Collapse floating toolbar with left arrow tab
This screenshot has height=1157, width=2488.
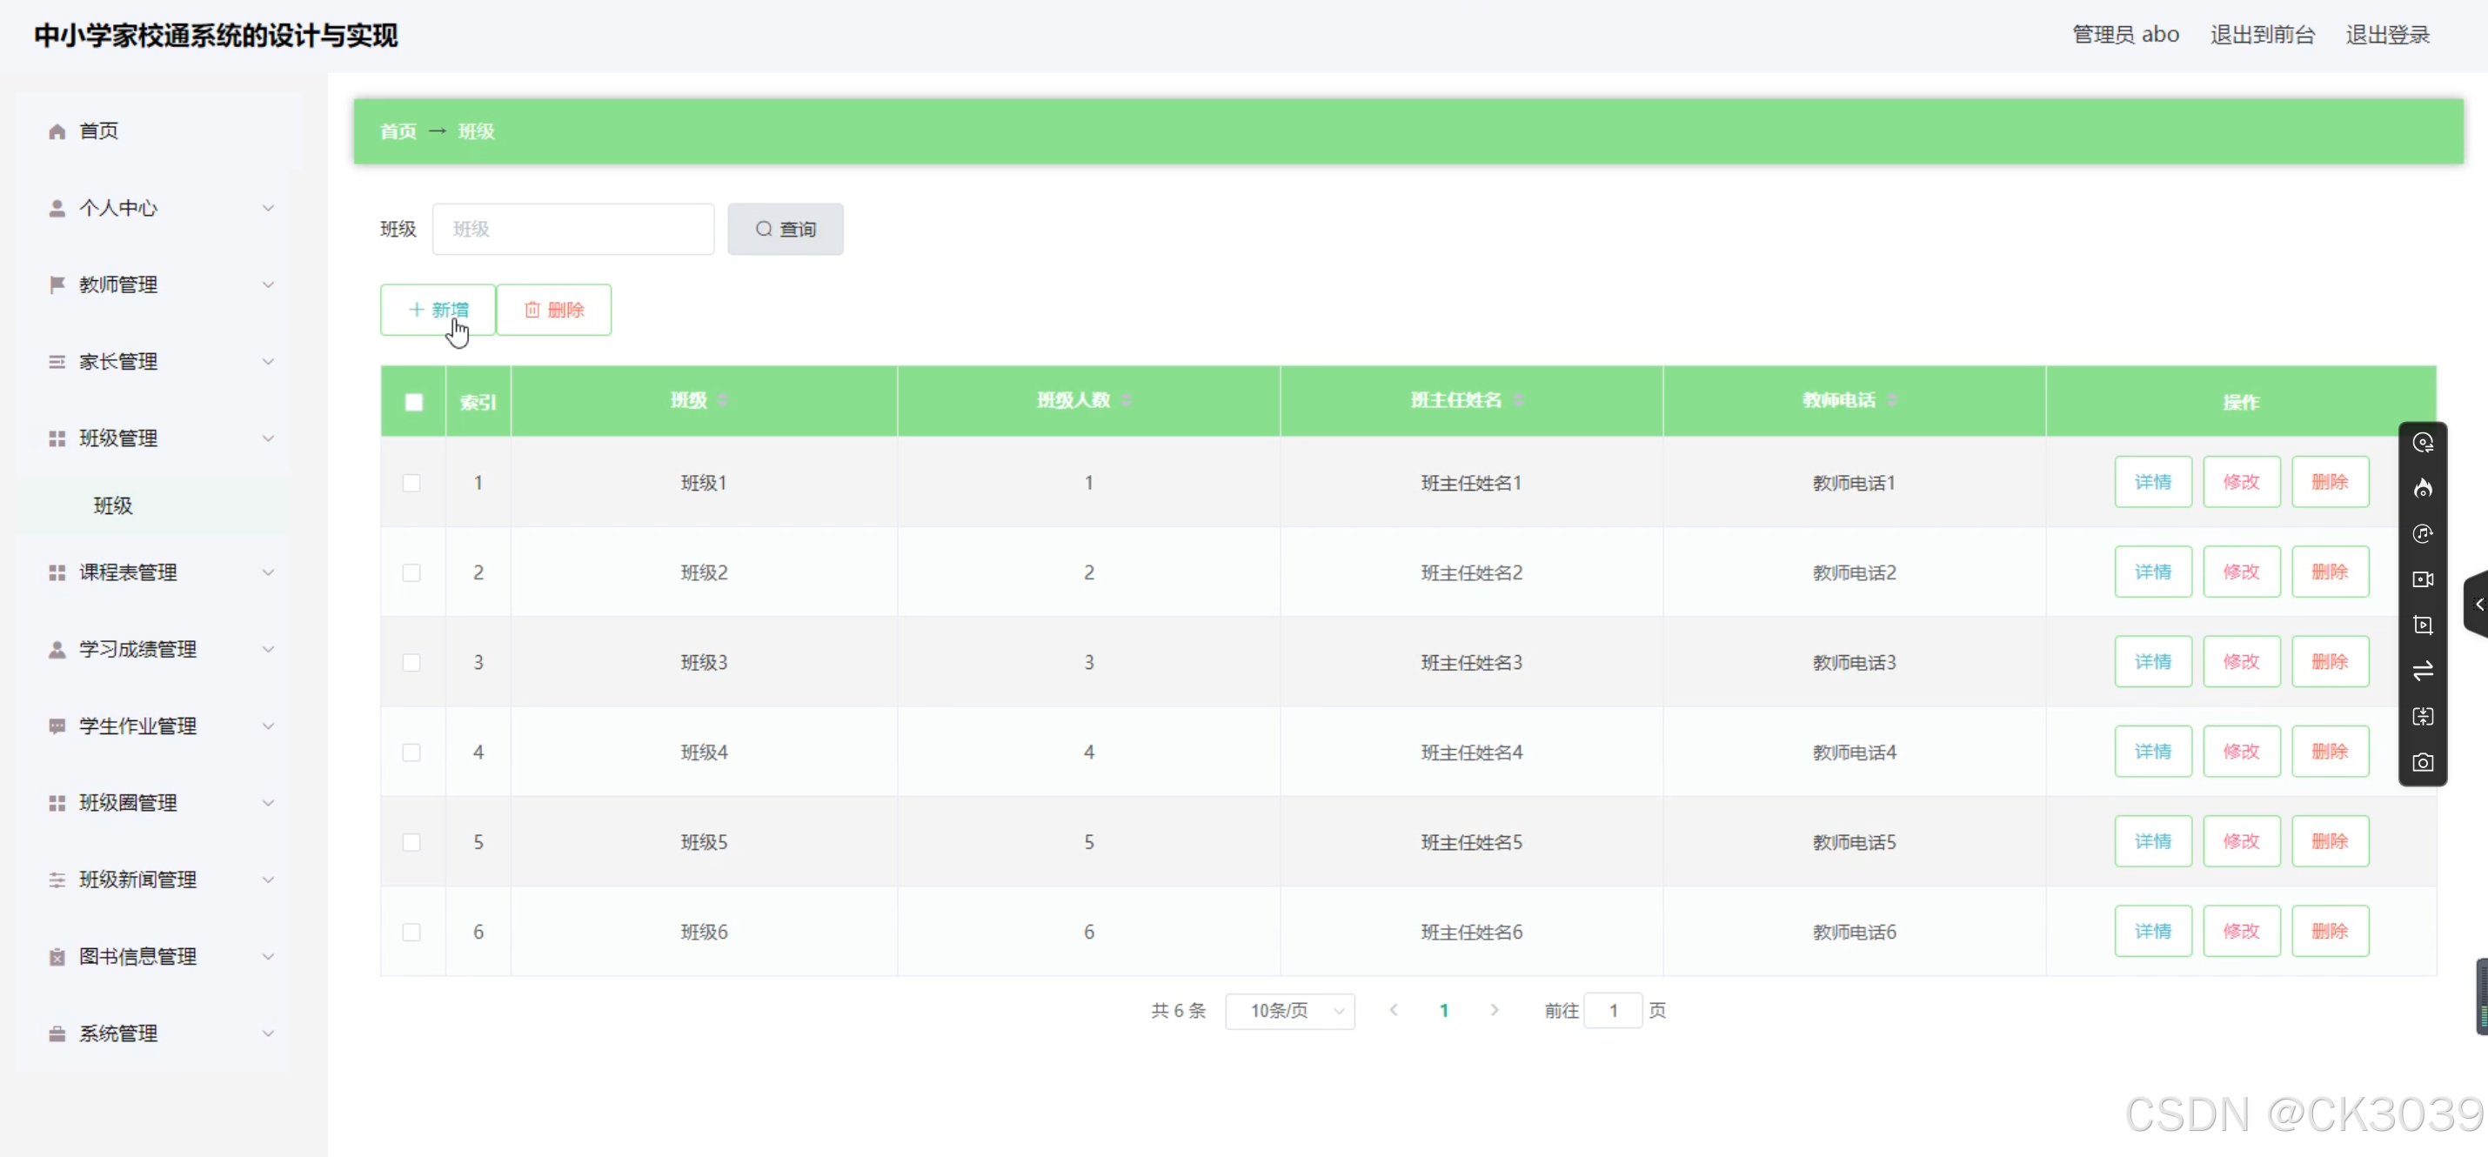click(2478, 605)
